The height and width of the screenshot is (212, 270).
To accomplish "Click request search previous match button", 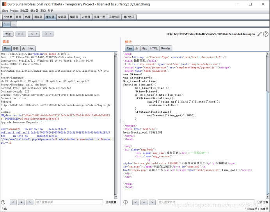I will 13,202.
